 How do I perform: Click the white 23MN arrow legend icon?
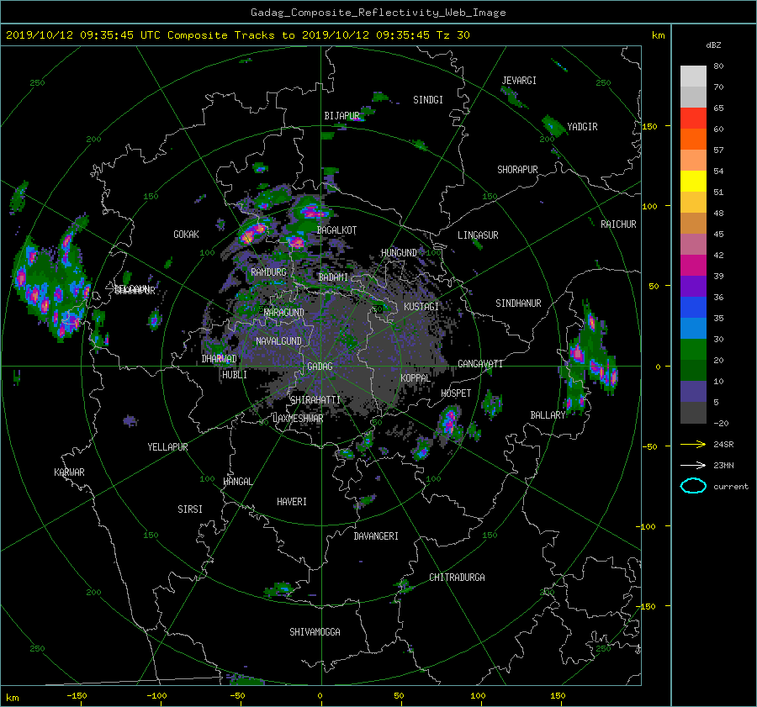[693, 465]
